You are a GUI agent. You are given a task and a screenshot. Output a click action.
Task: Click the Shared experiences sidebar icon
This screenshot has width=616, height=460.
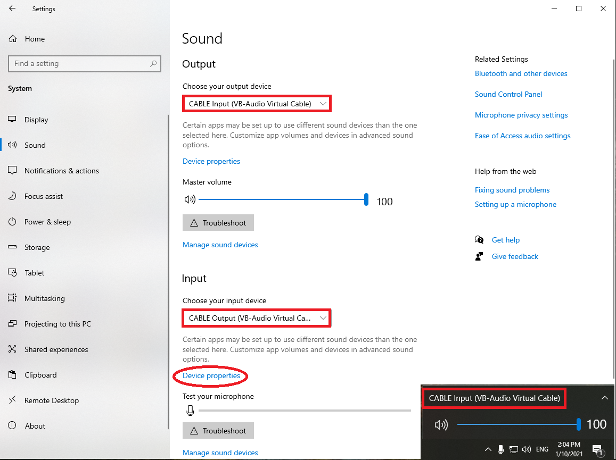point(12,349)
